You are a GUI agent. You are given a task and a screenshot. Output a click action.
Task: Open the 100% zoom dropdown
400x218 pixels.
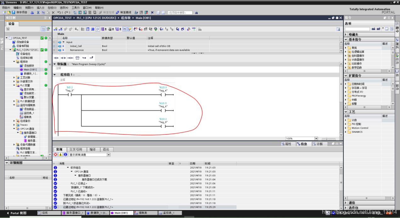316,138
